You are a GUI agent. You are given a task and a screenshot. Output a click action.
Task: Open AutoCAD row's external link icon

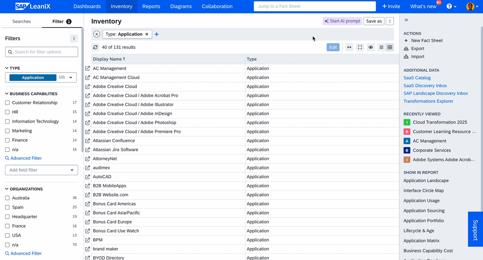coord(88,177)
